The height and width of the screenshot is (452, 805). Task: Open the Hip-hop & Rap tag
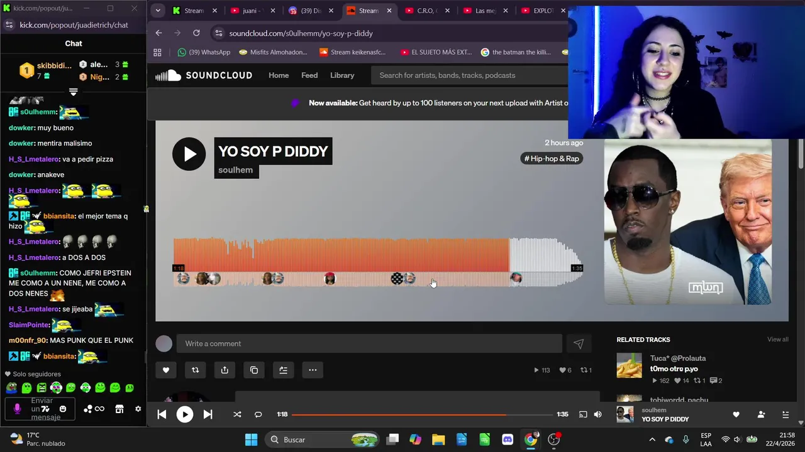552,159
